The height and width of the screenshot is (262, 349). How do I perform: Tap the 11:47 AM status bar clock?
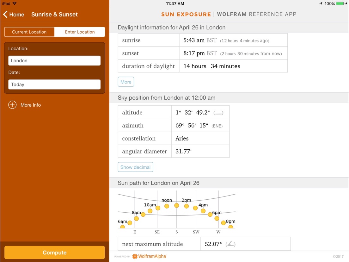coord(175,3)
